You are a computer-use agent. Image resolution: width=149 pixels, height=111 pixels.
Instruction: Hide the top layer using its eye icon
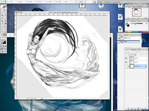point(126,58)
